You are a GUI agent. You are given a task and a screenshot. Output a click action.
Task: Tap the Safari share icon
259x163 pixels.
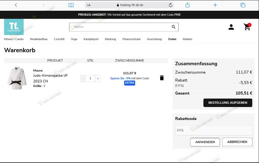(188, 5)
